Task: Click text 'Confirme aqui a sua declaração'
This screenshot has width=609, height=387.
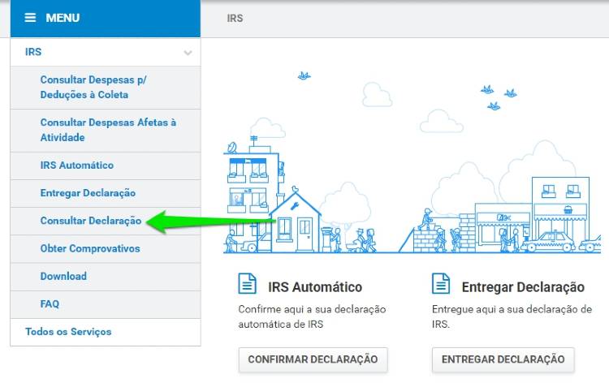Action: point(313,309)
